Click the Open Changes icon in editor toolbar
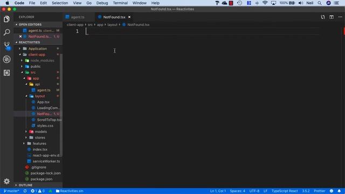345x194 pixels. [x=322, y=17]
